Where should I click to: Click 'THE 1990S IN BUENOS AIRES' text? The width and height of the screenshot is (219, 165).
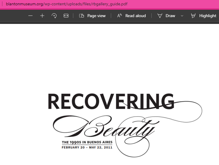[x=87, y=142]
